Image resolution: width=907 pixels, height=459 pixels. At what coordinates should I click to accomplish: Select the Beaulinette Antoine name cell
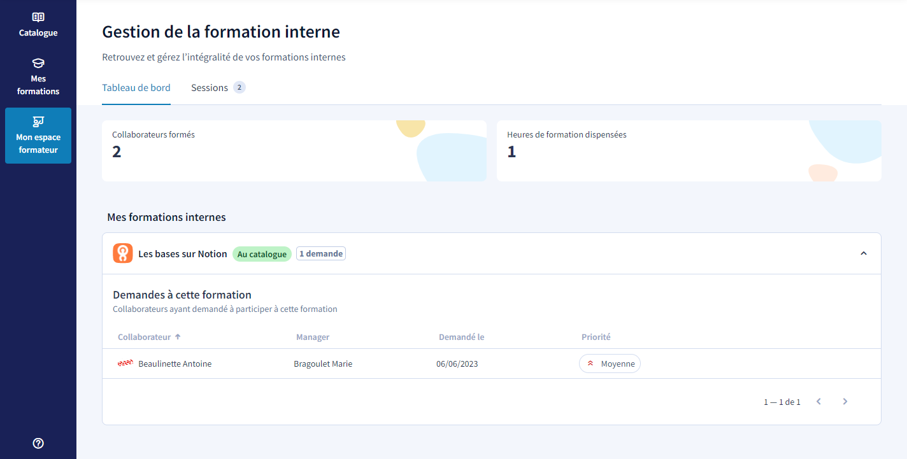pos(175,364)
